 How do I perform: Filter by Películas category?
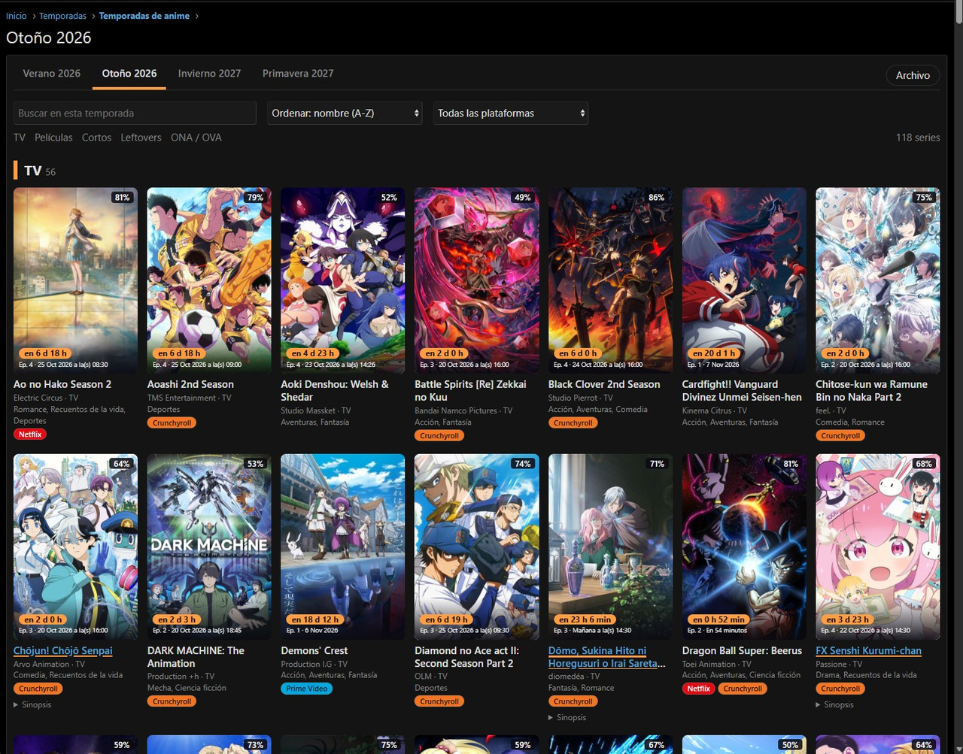pos(53,138)
